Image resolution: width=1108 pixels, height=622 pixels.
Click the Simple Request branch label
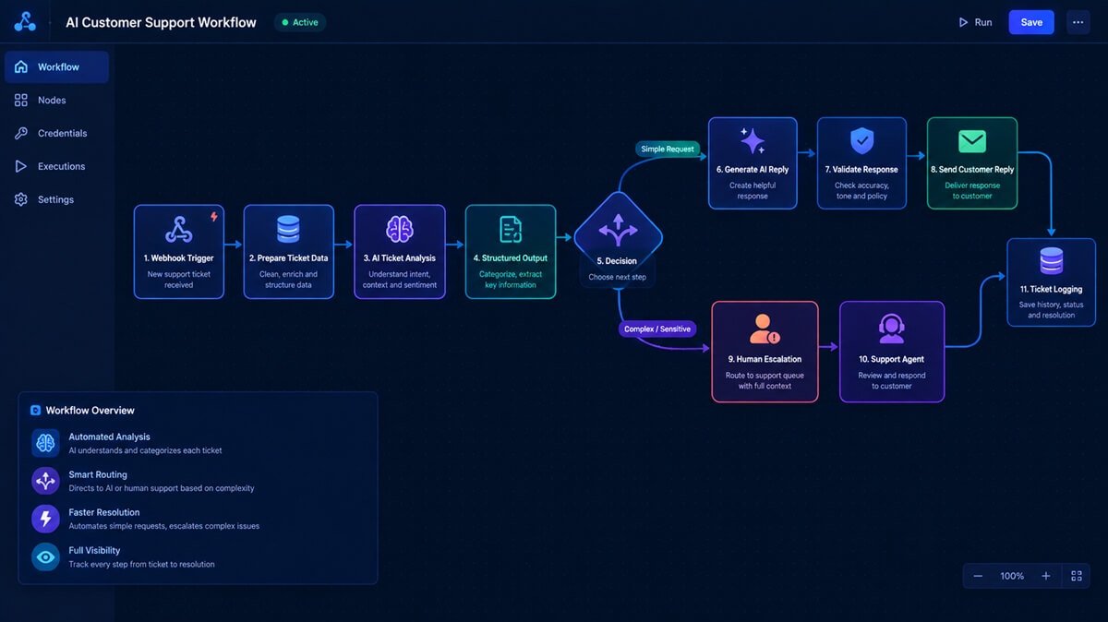point(669,149)
